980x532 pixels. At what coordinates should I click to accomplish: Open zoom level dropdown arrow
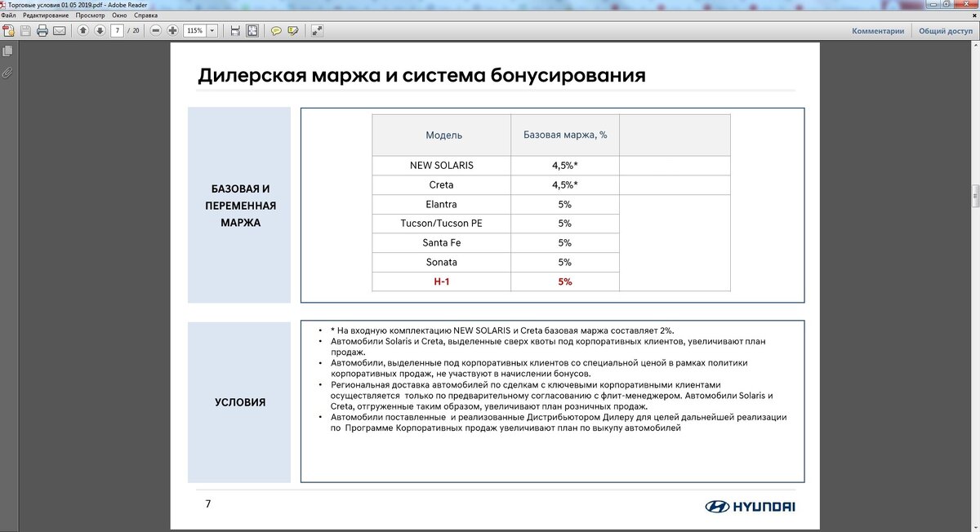pyautogui.click(x=212, y=31)
